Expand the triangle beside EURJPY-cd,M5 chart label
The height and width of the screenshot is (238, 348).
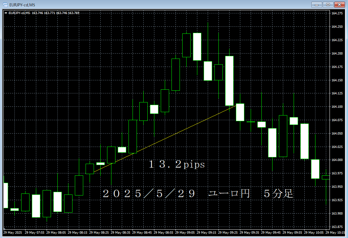click(x=6, y=13)
